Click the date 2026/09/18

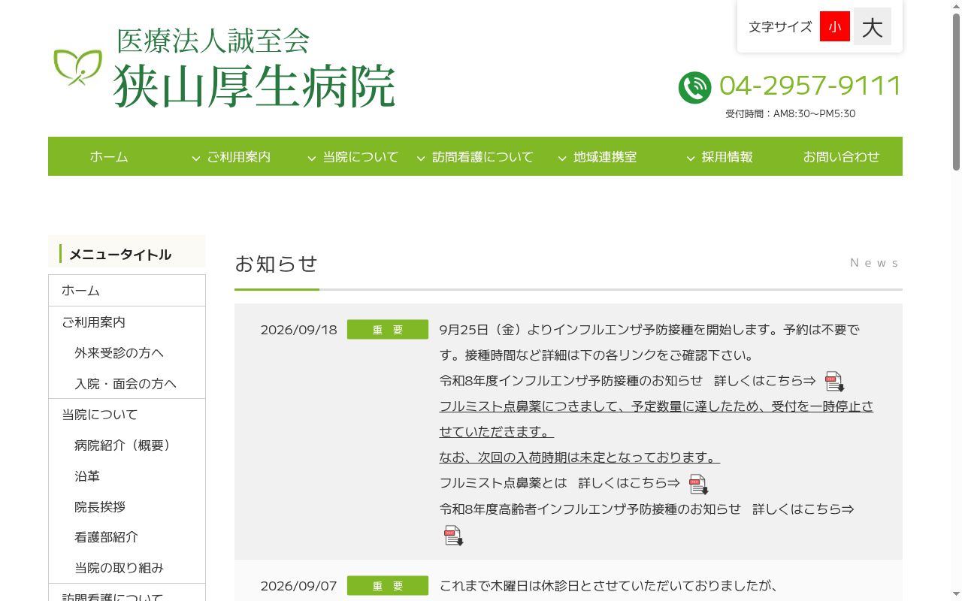(298, 330)
